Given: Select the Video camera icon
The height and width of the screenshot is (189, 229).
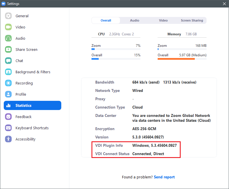Looking at the screenshot, I should [8, 27].
